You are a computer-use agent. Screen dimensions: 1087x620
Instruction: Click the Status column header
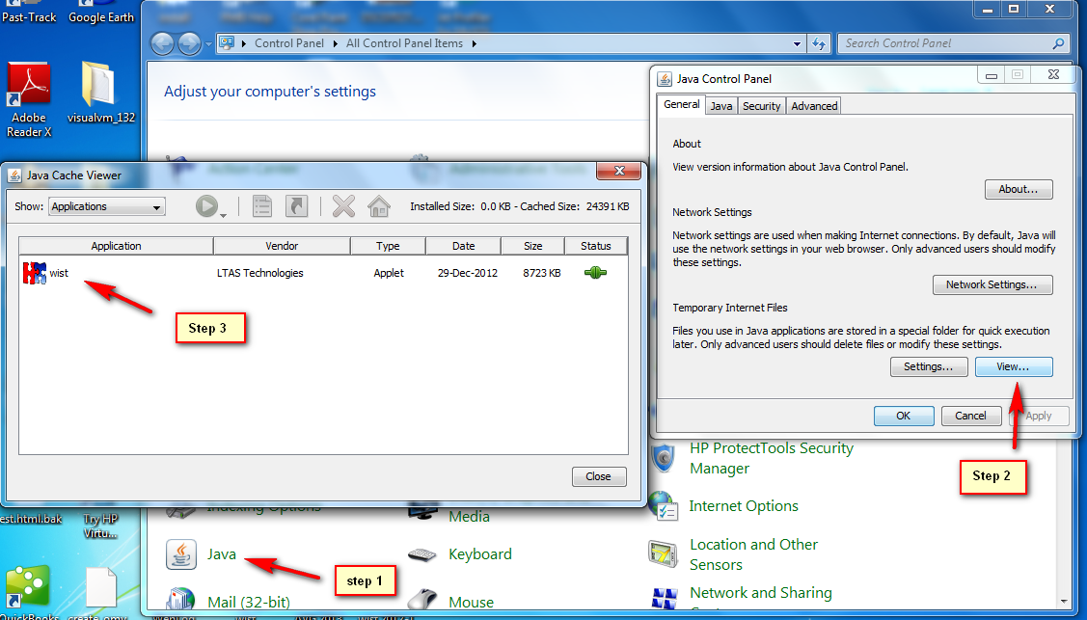(x=595, y=246)
